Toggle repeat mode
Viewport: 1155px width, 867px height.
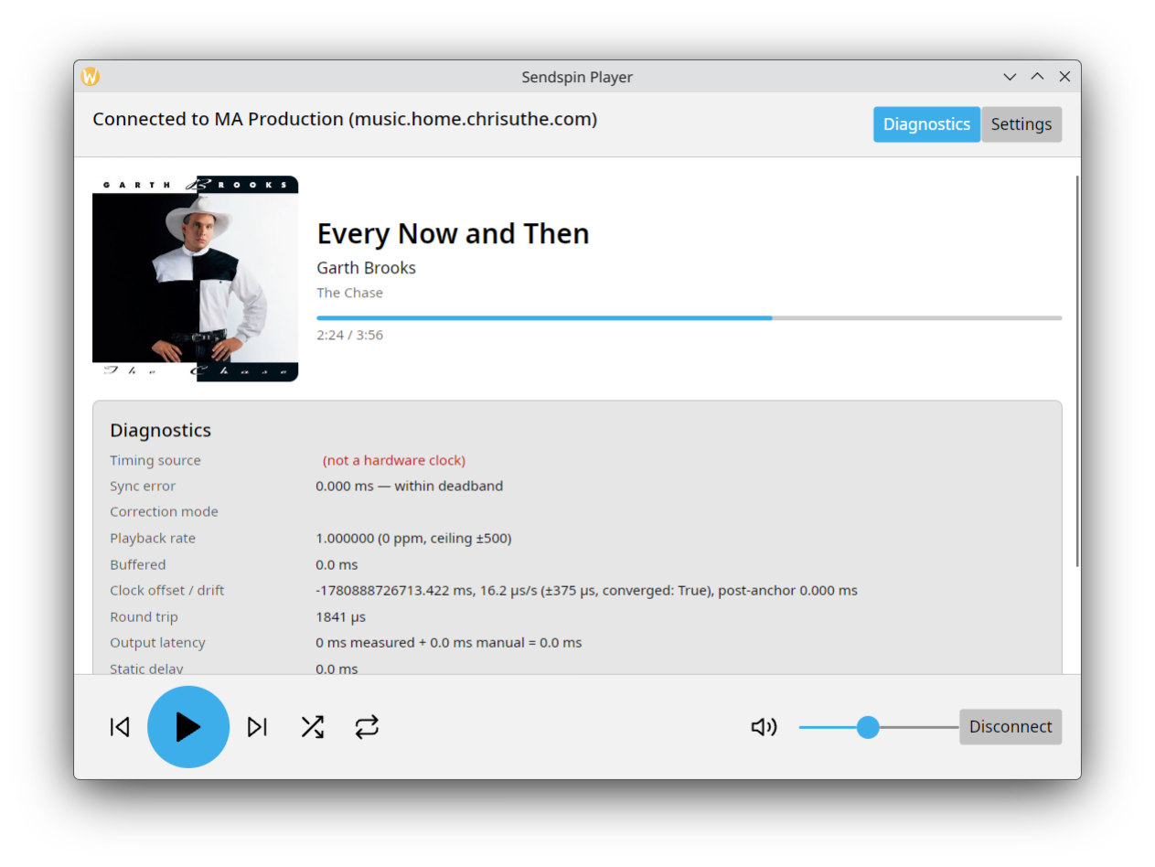pyautogui.click(x=367, y=727)
